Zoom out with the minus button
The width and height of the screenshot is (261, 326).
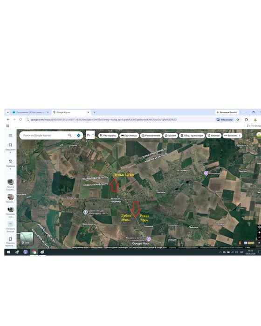[x=259, y=237]
